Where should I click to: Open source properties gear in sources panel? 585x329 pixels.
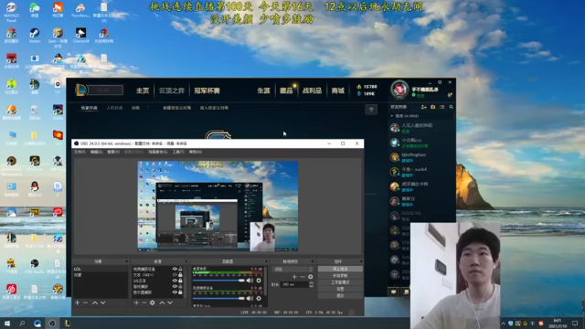153,302
